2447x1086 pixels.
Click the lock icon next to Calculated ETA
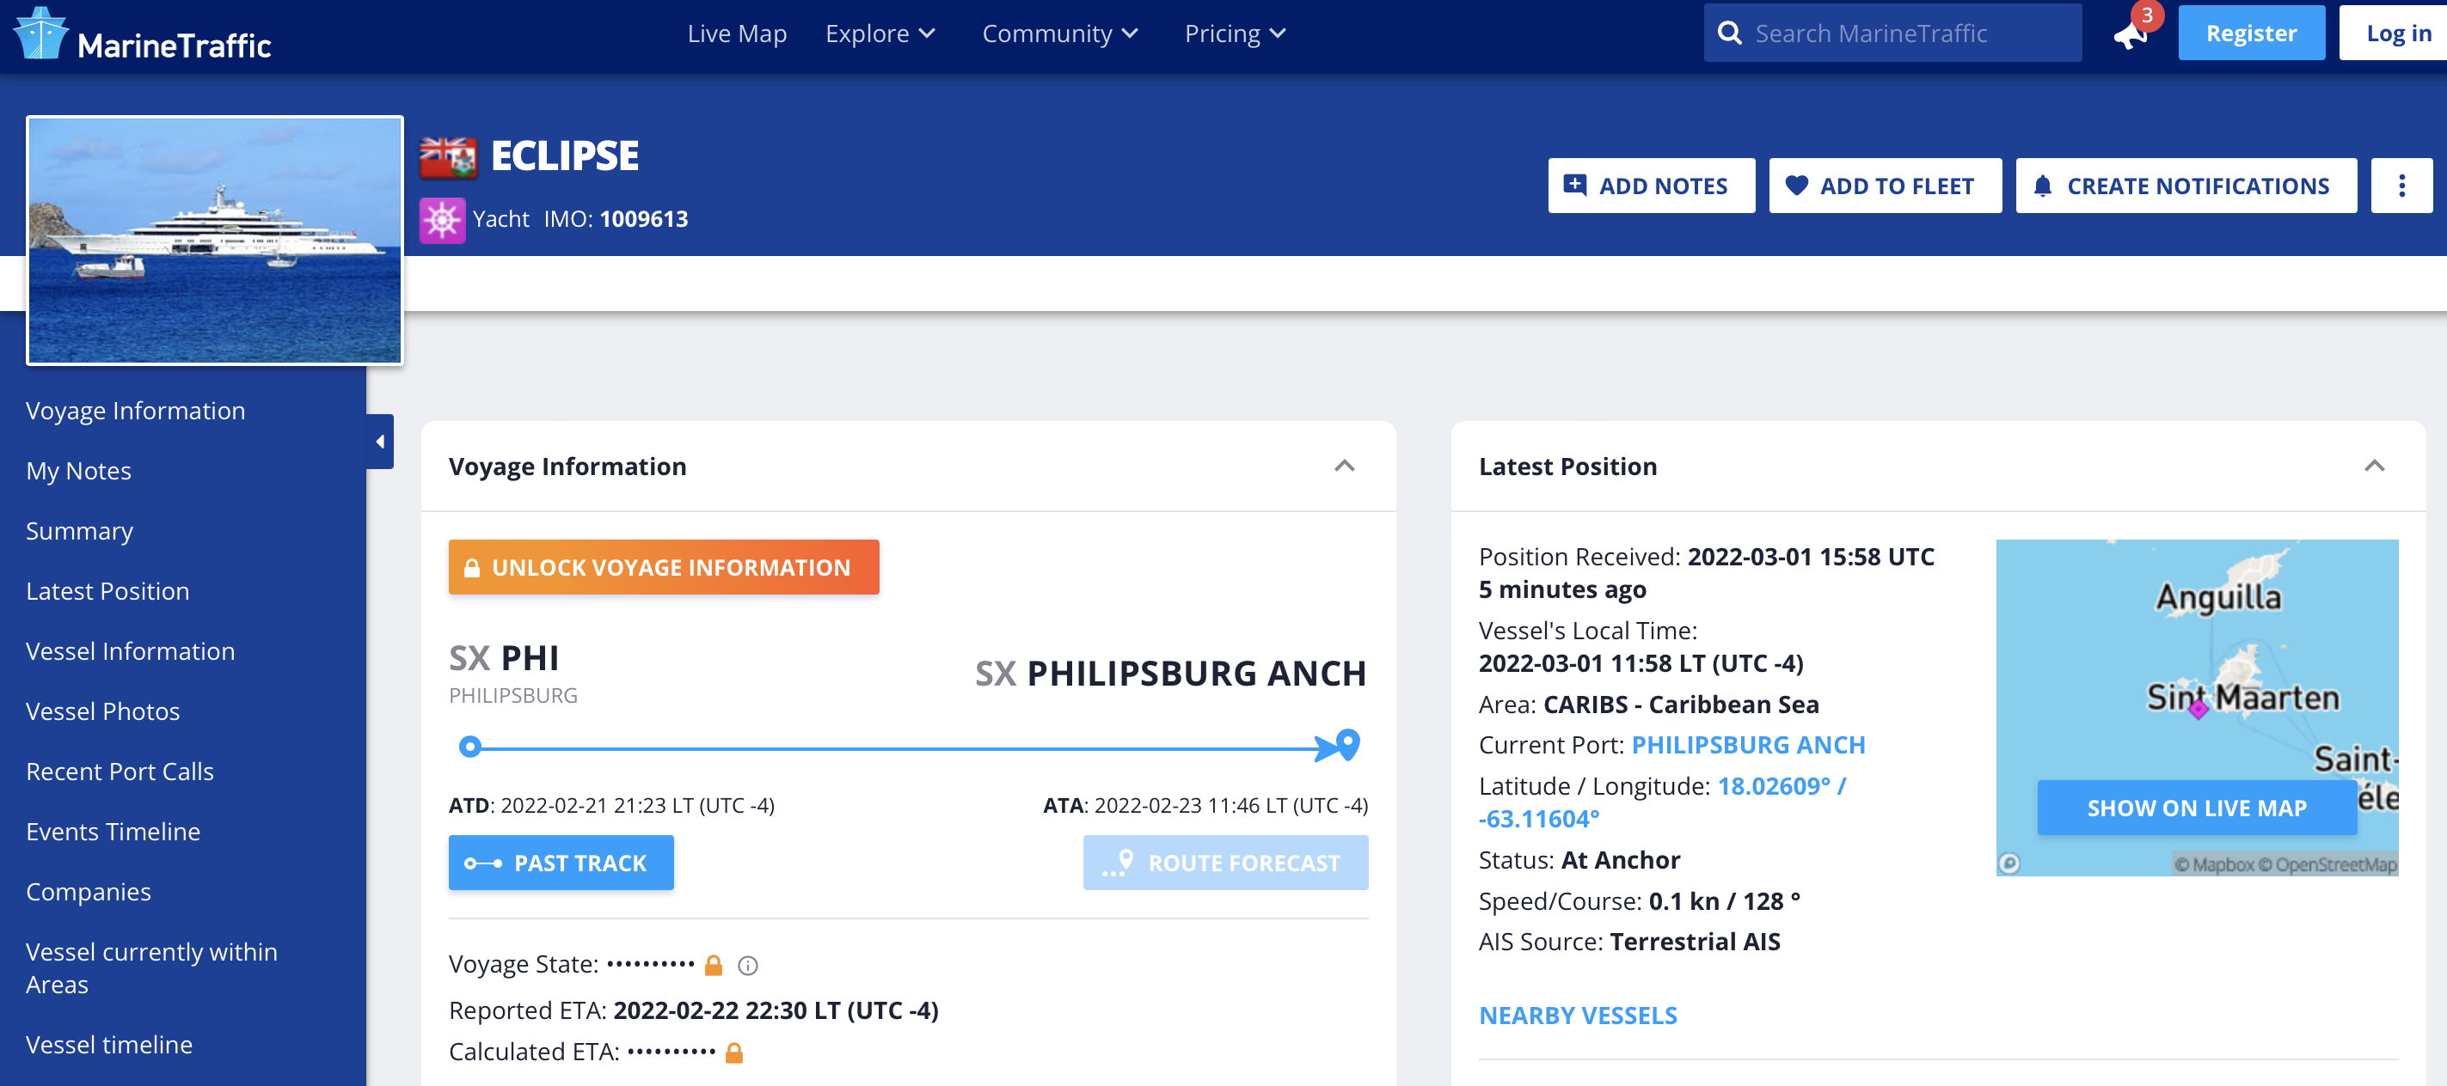pyautogui.click(x=734, y=1052)
